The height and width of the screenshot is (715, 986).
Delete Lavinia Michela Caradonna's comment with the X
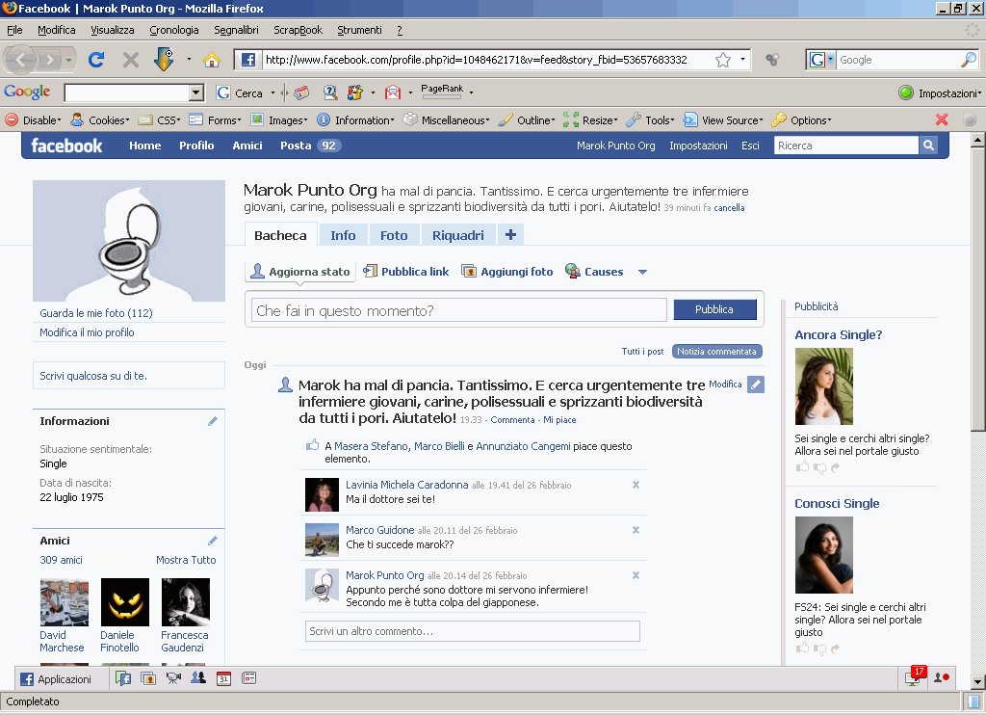click(636, 485)
